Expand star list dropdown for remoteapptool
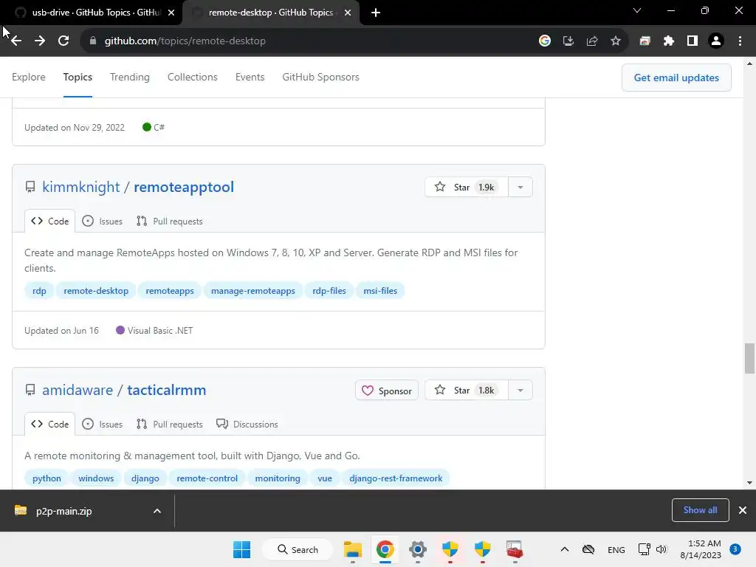The image size is (756, 567). pos(520,187)
